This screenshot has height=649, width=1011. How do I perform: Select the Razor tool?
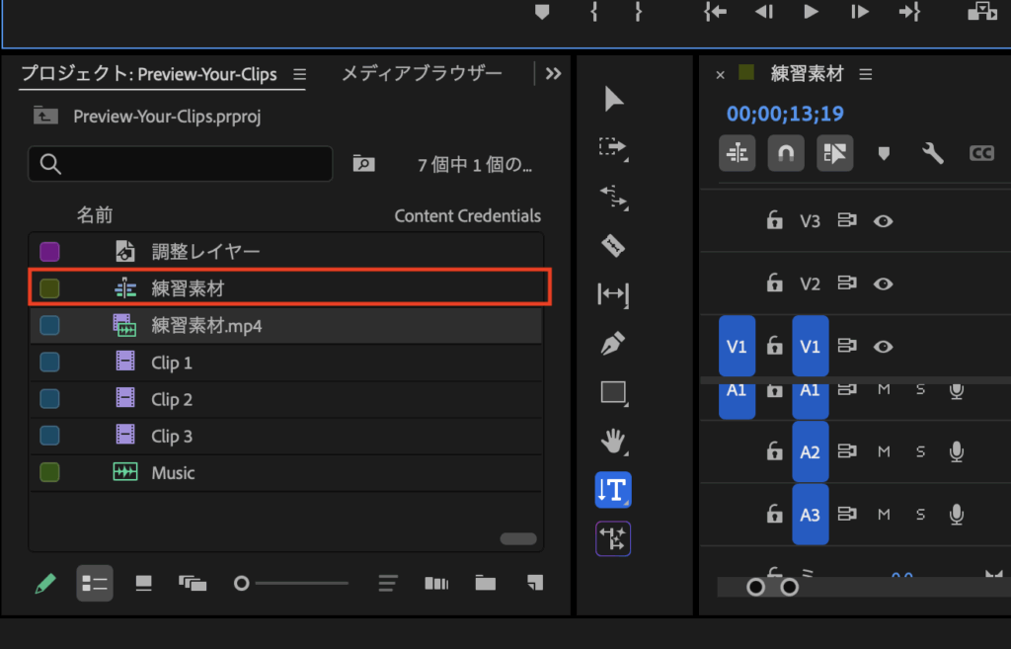613,245
